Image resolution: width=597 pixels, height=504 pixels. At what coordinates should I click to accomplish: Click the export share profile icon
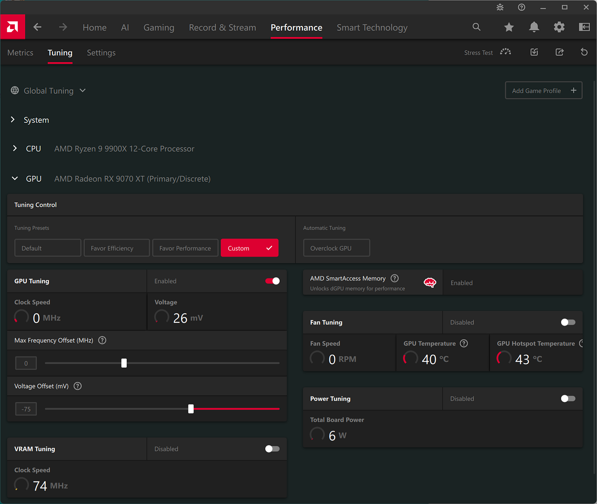tap(559, 52)
